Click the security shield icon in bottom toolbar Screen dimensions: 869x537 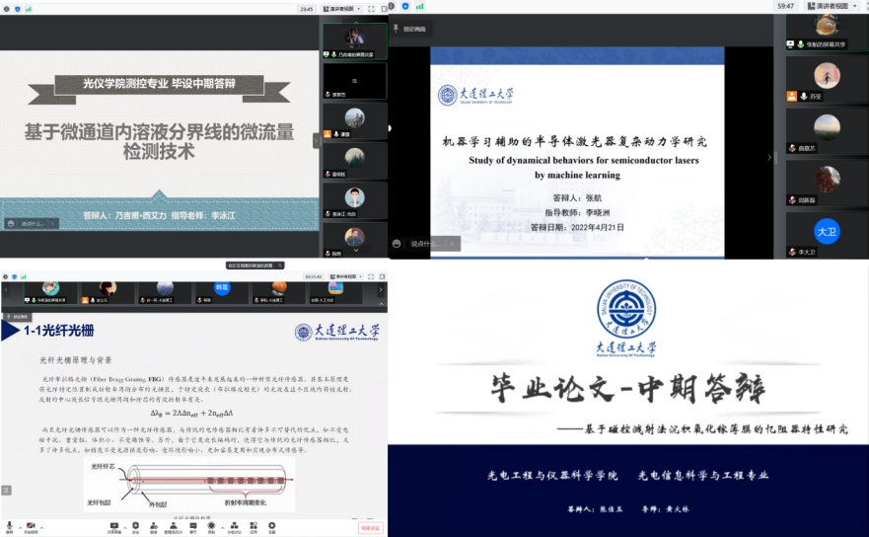point(136,525)
